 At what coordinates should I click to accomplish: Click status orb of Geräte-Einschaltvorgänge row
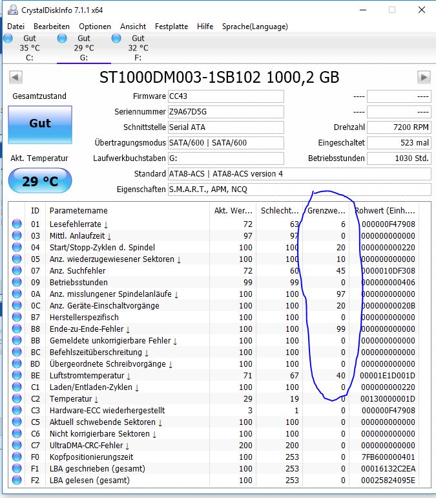[17, 305]
